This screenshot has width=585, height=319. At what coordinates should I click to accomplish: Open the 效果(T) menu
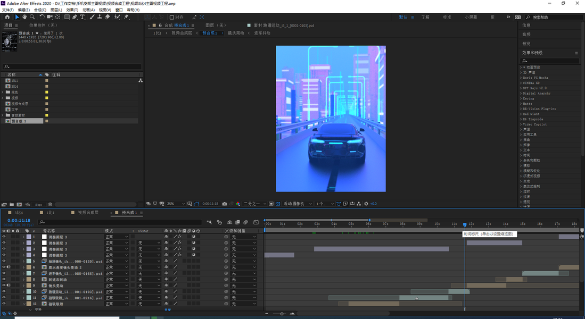tap(72, 10)
